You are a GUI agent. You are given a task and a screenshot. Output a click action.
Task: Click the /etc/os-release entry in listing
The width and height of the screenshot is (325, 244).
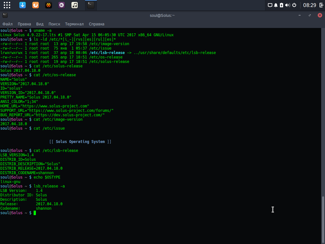click(x=106, y=57)
